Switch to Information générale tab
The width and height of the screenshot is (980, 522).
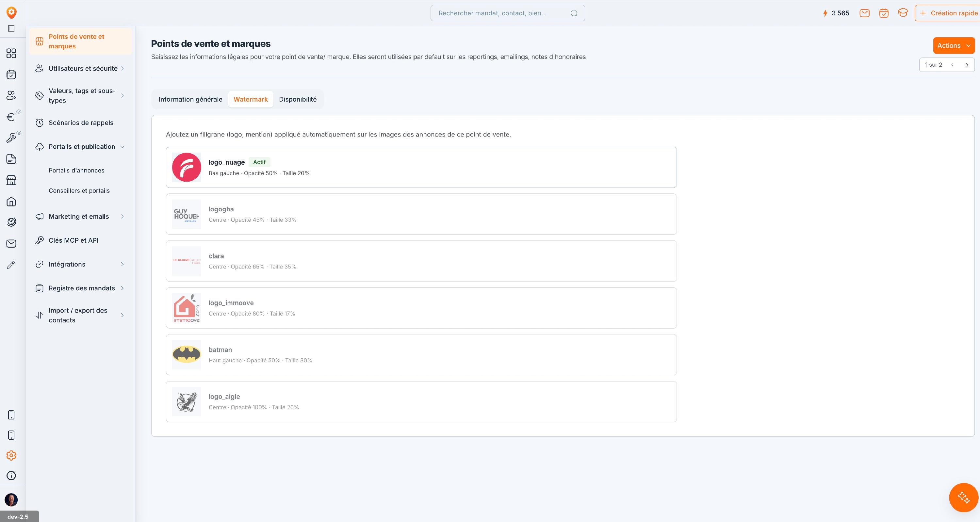click(x=190, y=99)
